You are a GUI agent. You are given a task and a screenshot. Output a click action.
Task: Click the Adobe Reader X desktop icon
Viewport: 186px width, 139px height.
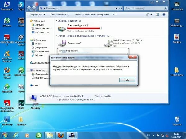(x=7, y=40)
